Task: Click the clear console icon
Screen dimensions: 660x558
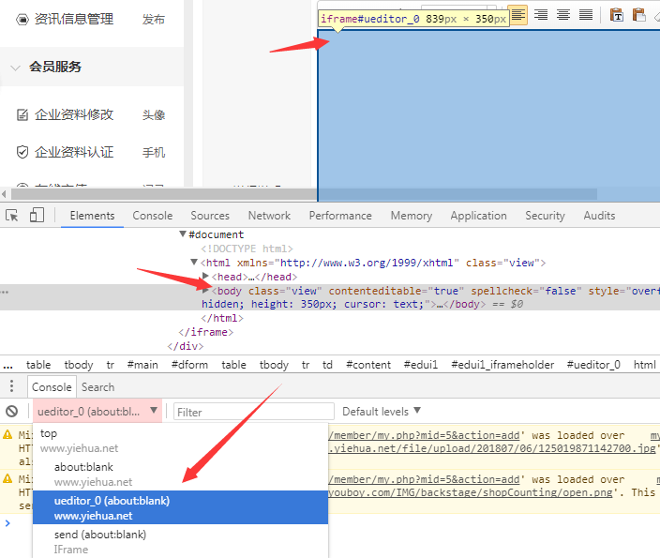Action: [12, 412]
